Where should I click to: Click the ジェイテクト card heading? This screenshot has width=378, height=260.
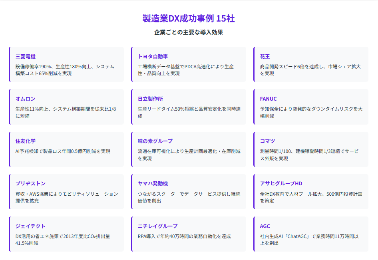tap(30, 226)
